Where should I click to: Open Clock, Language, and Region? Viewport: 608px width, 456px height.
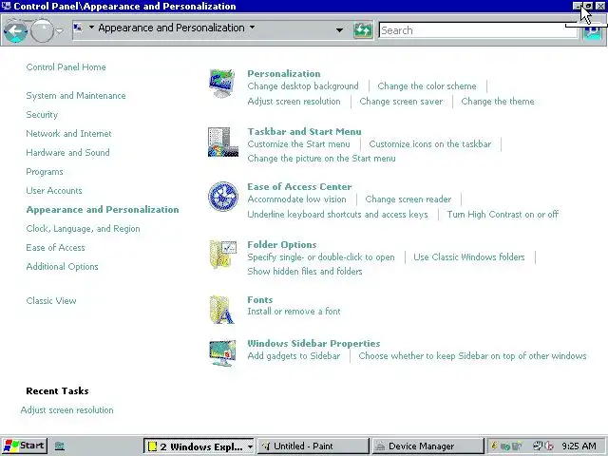point(83,228)
